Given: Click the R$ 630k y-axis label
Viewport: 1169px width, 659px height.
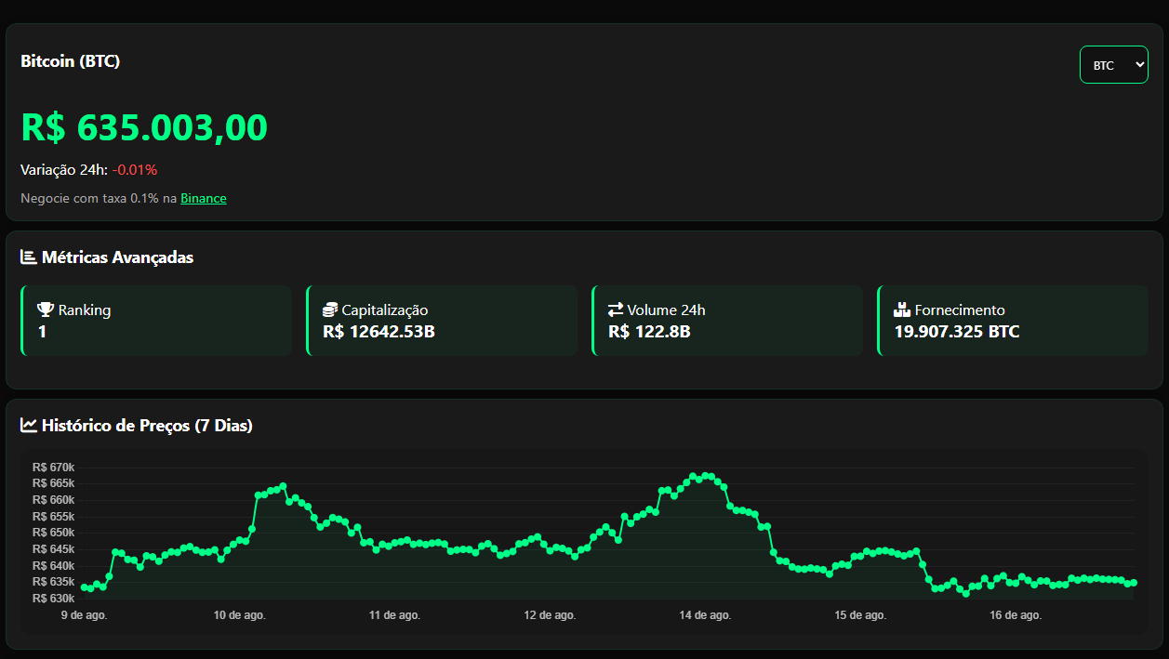Looking at the screenshot, I should tap(53, 599).
